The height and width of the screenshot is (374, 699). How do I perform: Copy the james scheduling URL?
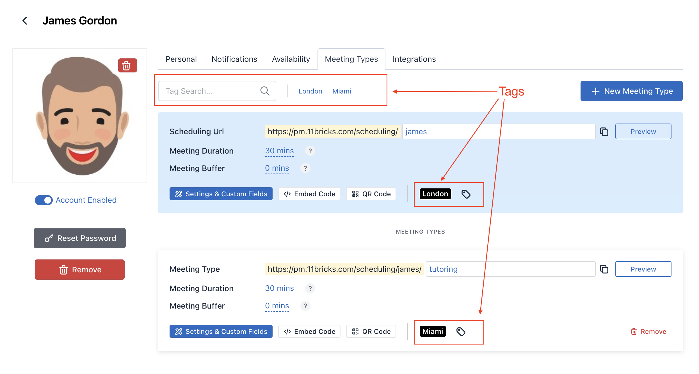(x=604, y=132)
